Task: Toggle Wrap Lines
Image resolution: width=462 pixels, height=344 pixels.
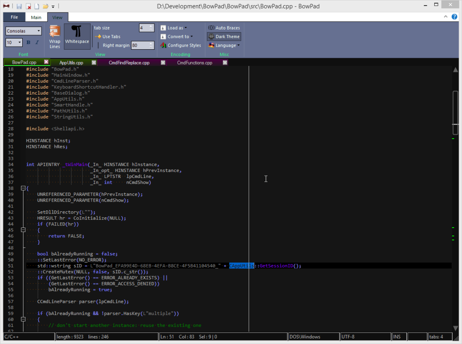Action: click(55, 37)
